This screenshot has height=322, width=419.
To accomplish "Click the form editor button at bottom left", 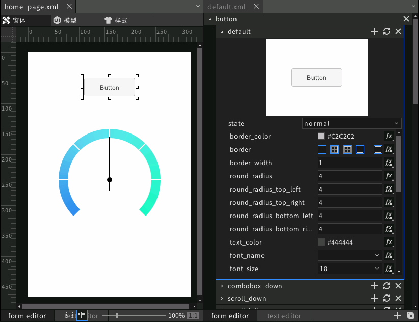I will coord(27,315).
